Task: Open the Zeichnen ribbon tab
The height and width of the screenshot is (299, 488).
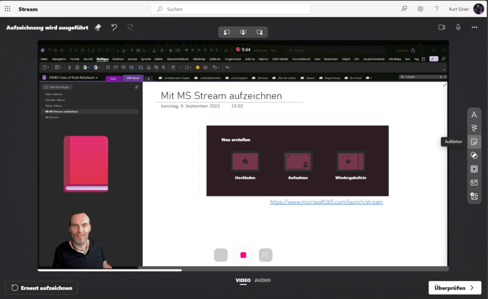Action: [118, 59]
